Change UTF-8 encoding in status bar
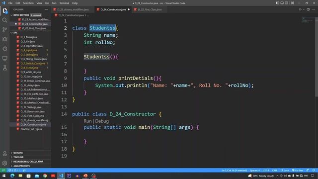The height and width of the screenshot is (179, 318). click(x=266, y=170)
